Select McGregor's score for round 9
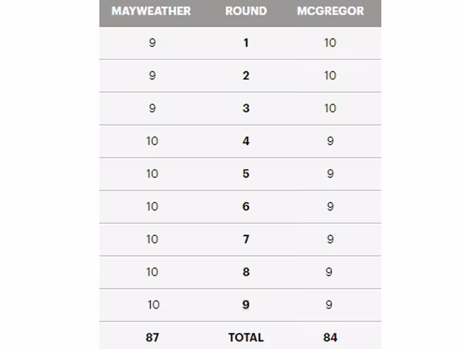Screen dimensions: 461x349 [329, 305]
